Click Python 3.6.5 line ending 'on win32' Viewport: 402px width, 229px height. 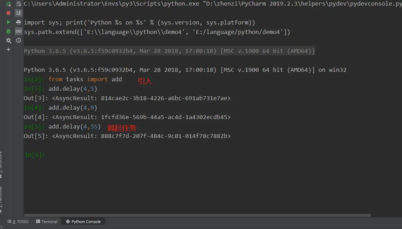pos(185,70)
